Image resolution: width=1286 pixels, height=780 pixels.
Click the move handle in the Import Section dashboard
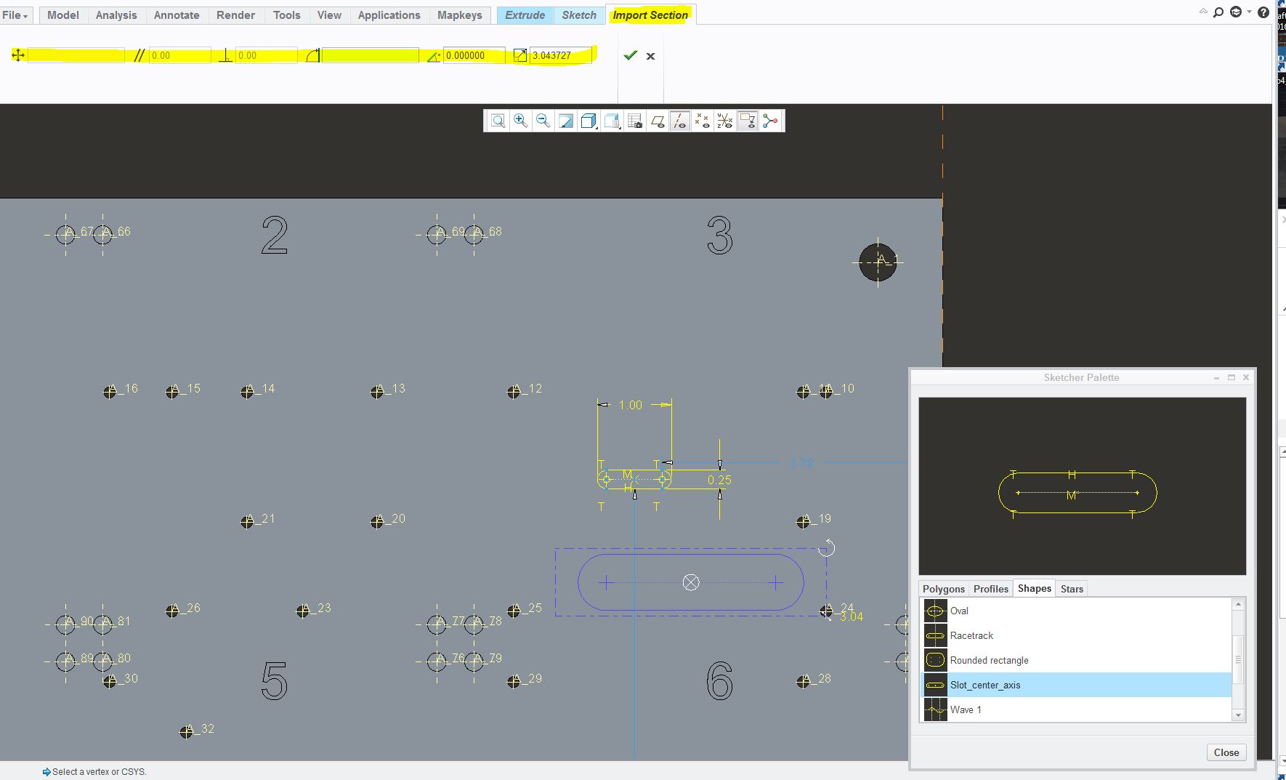tap(17, 55)
